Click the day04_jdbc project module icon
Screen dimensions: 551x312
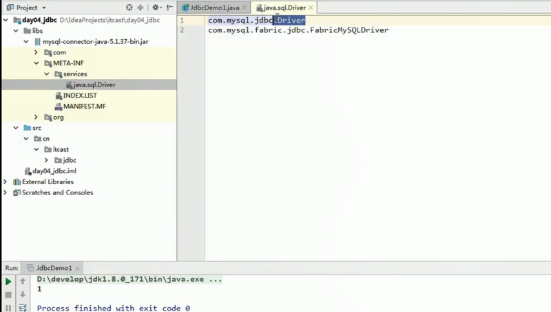tap(17, 20)
